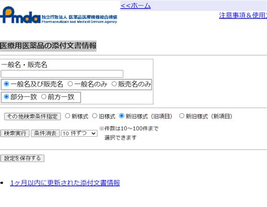Click the 一般名・販売名 label
Viewport: 267px width, 207px height.
pyautogui.click(x=24, y=65)
